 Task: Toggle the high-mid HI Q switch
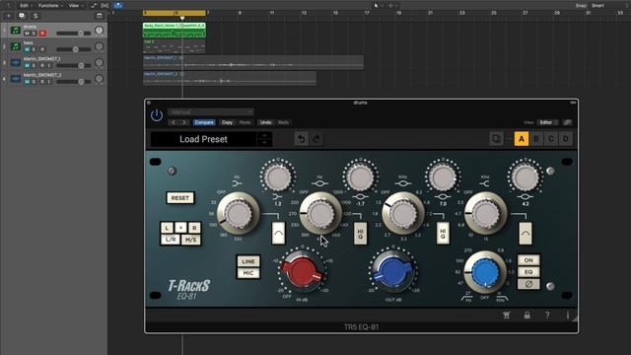point(443,233)
